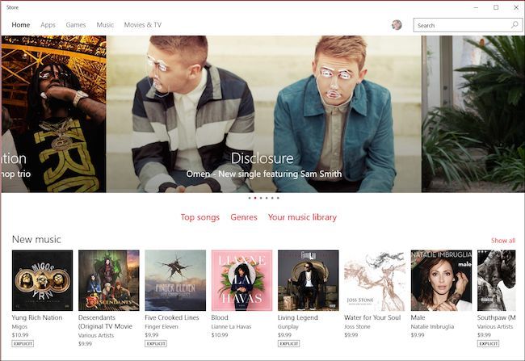525x361 pixels.
Task: Open Natalie Imbruglia Male album cover
Action: click(441, 280)
